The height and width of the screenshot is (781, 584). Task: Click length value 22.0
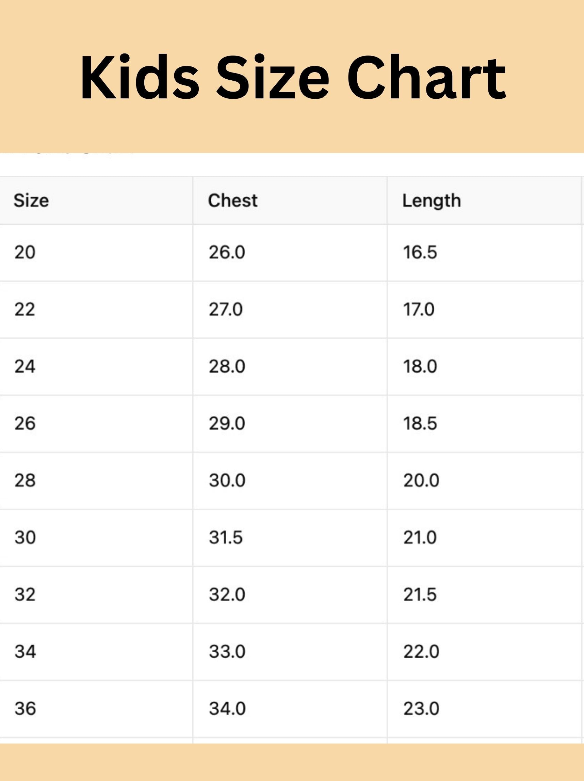421,651
